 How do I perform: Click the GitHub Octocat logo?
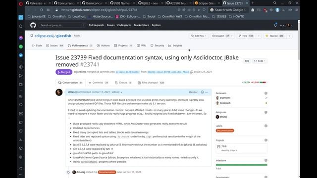pyautogui.click(x=33, y=25)
